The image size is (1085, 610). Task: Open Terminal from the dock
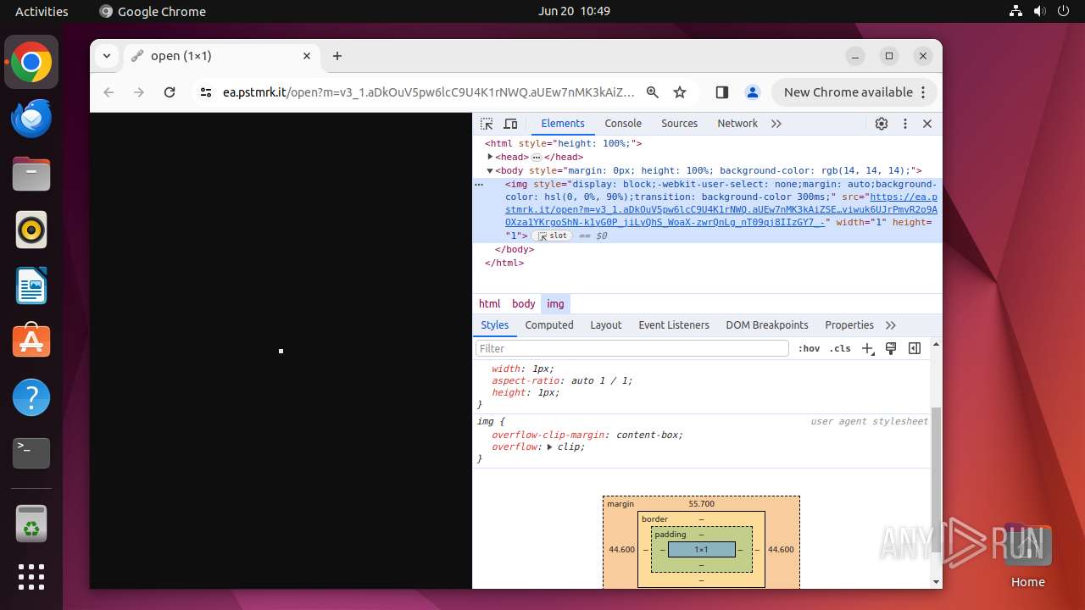click(x=31, y=452)
